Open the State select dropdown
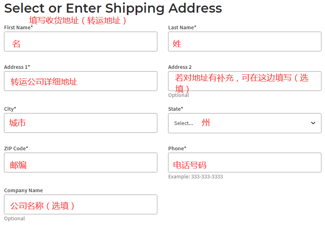Viewport: 325px width, 225px height. pyautogui.click(x=245, y=123)
